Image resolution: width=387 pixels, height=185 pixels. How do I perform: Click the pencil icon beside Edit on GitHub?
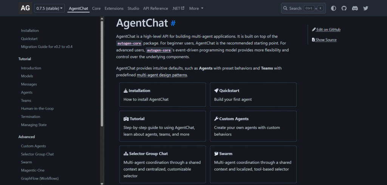(314, 30)
